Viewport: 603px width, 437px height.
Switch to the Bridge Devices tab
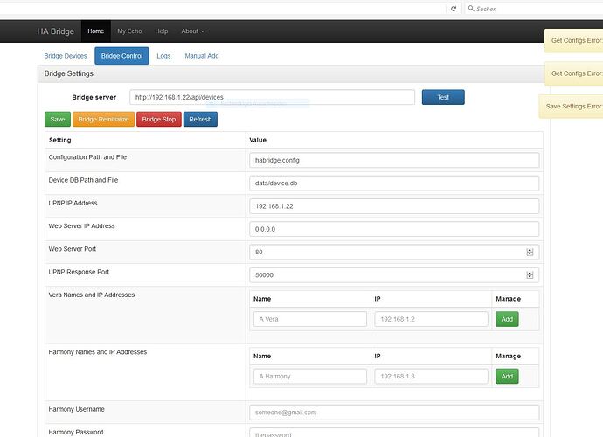point(66,56)
